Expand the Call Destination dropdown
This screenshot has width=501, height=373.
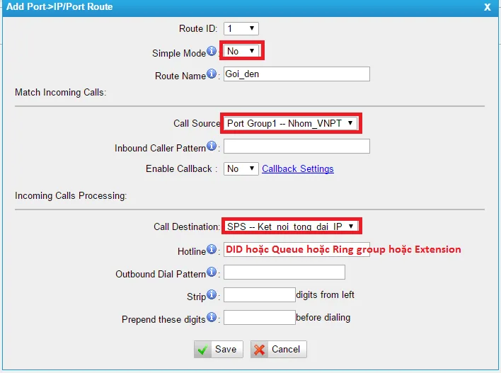290,226
